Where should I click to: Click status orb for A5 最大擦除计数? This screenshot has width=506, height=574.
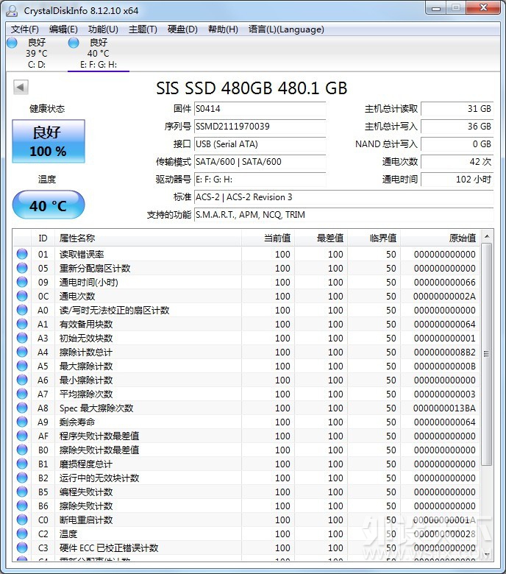click(x=22, y=366)
